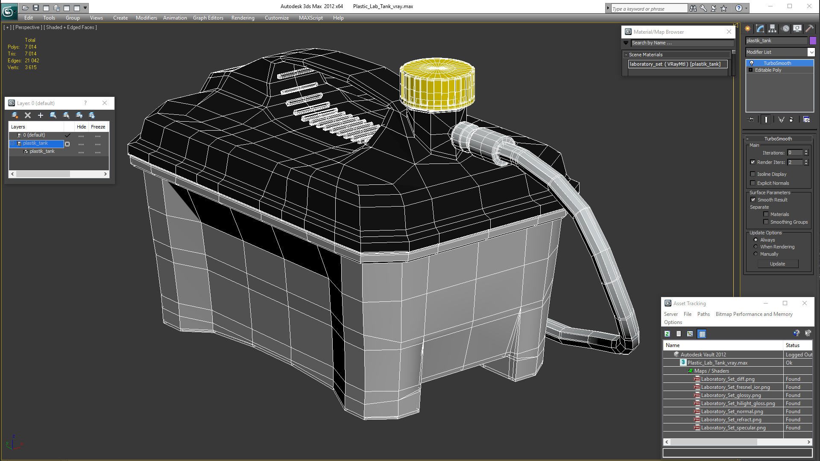Click Remove Modifier trash icon
This screenshot has width=820, height=461.
click(791, 120)
